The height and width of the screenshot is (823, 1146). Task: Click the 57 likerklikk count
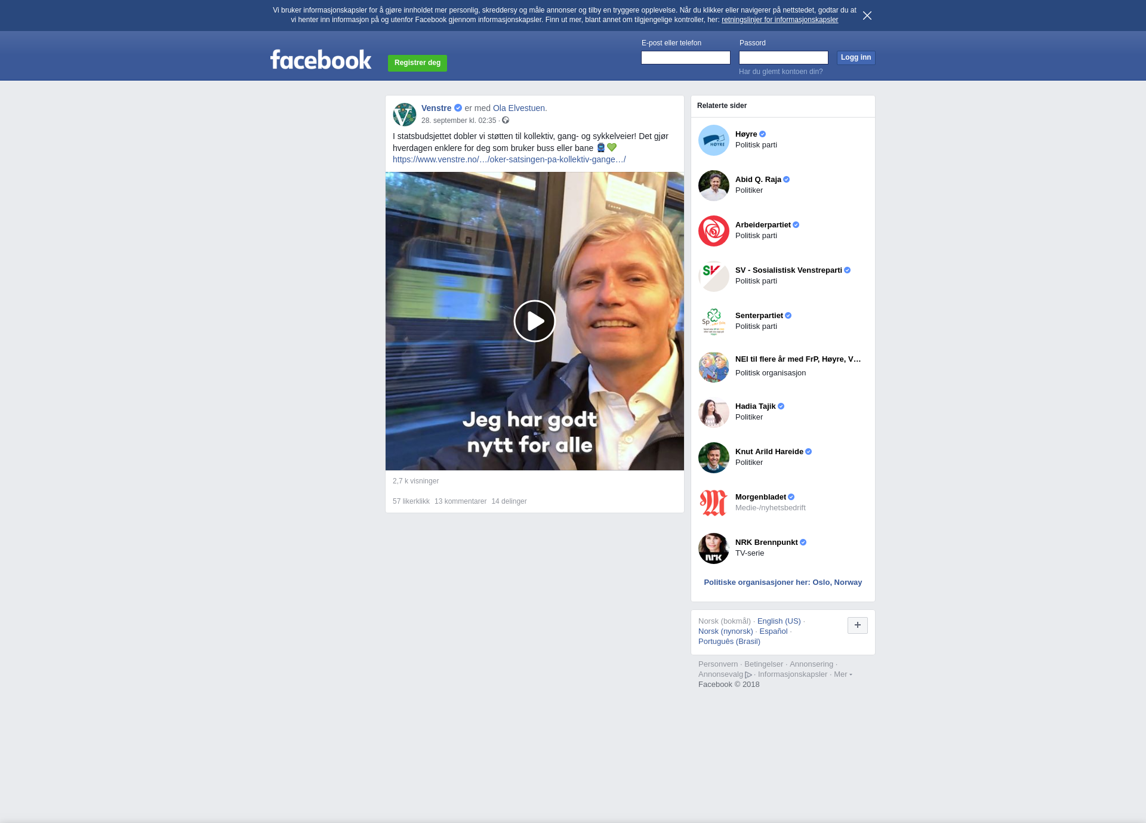click(411, 501)
